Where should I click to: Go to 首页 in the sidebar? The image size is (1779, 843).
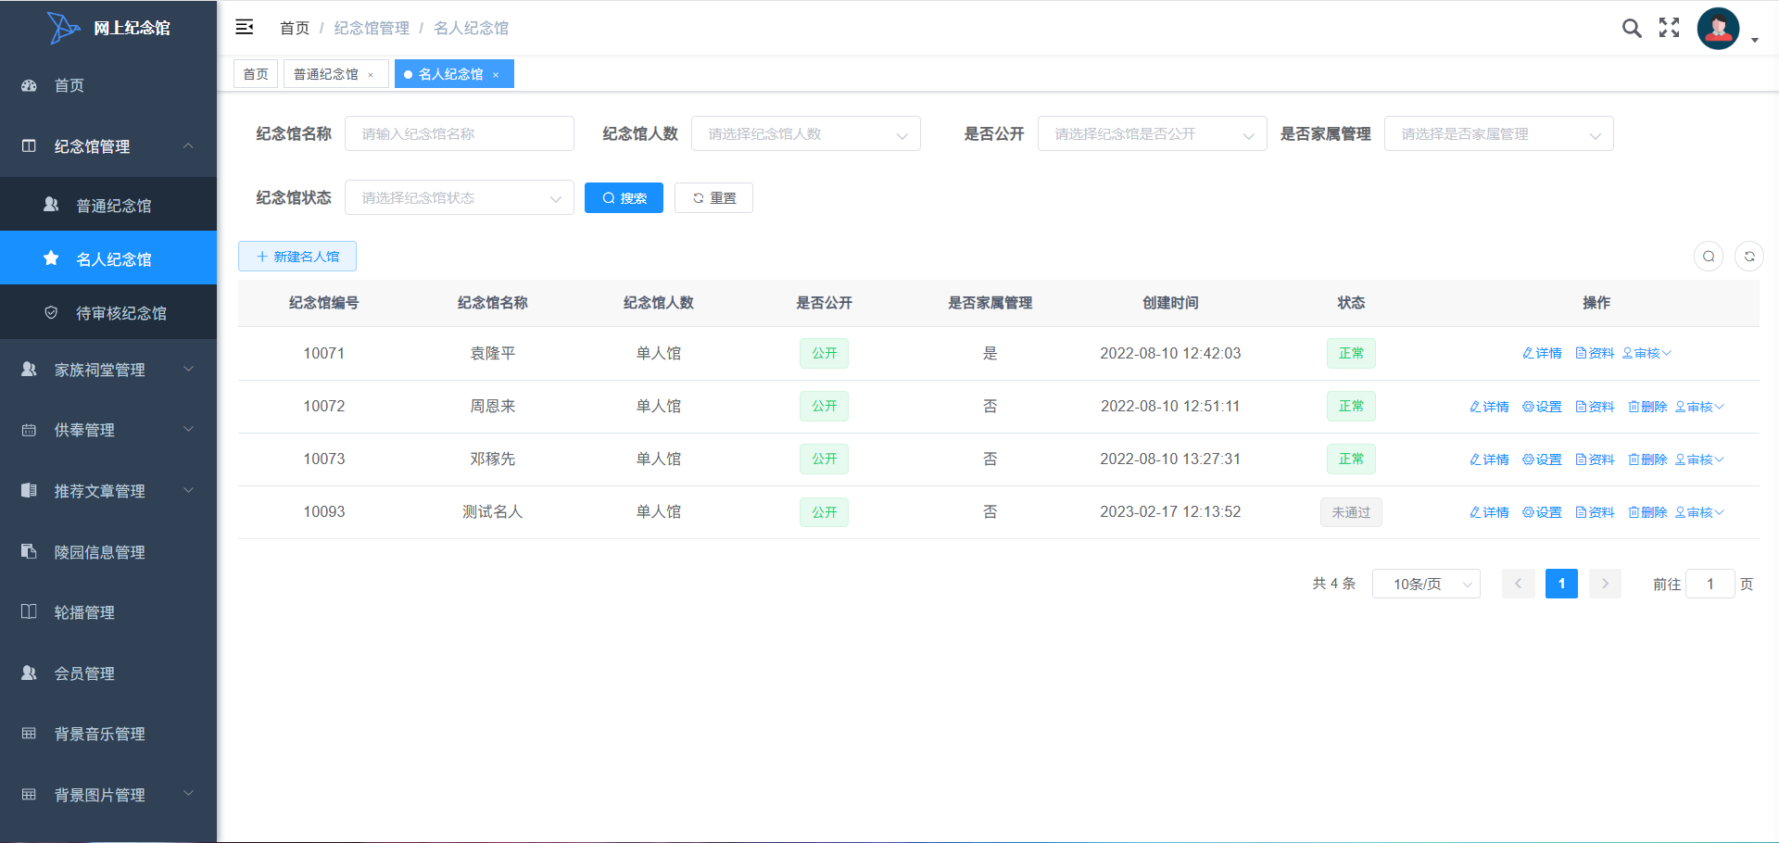pos(108,85)
